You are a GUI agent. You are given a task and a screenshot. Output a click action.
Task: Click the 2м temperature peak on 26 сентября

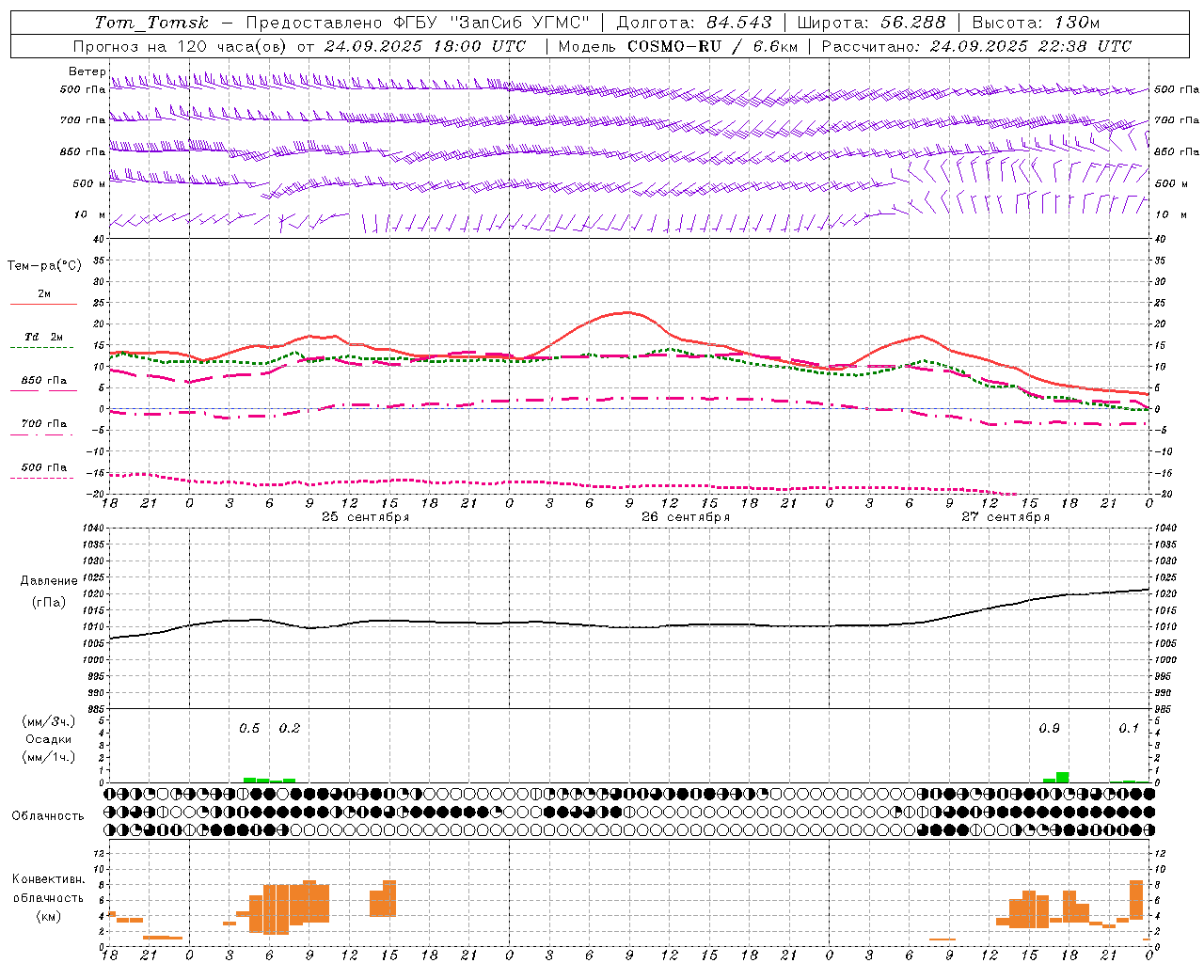click(x=627, y=312)
